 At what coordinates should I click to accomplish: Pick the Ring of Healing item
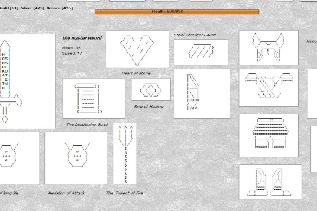click(151, 89)
